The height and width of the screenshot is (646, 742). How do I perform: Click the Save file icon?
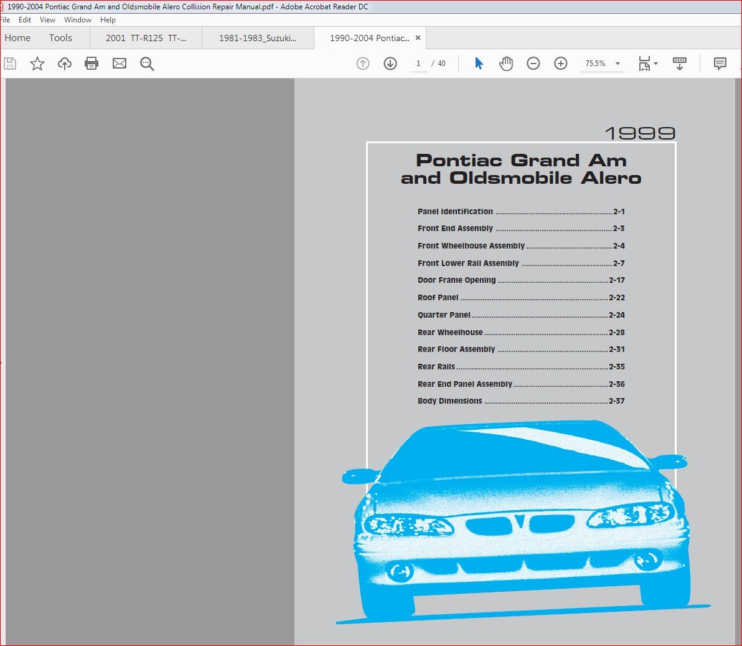[10, 64]
